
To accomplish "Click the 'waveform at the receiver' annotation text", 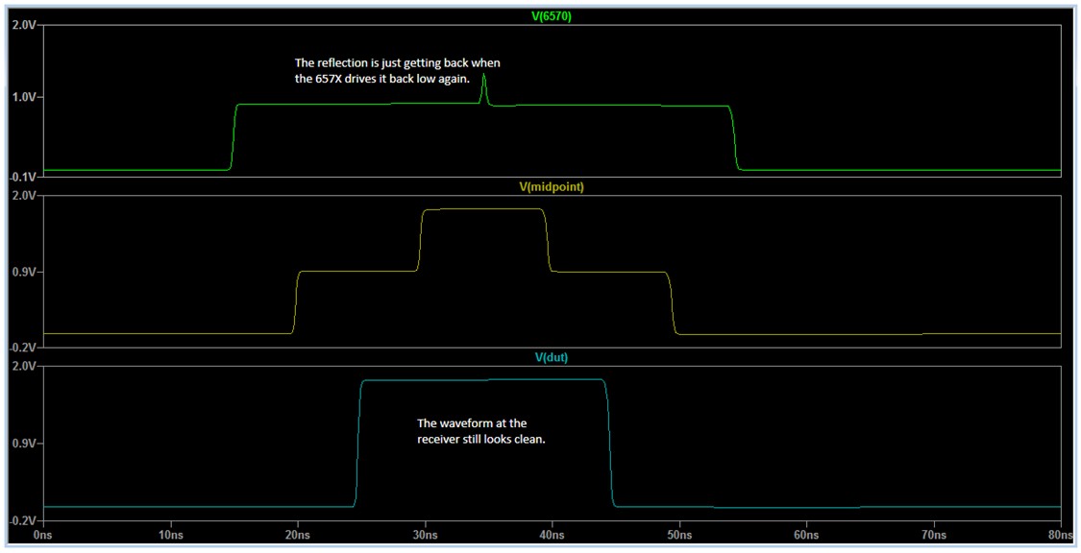I will tap(480, 431).
